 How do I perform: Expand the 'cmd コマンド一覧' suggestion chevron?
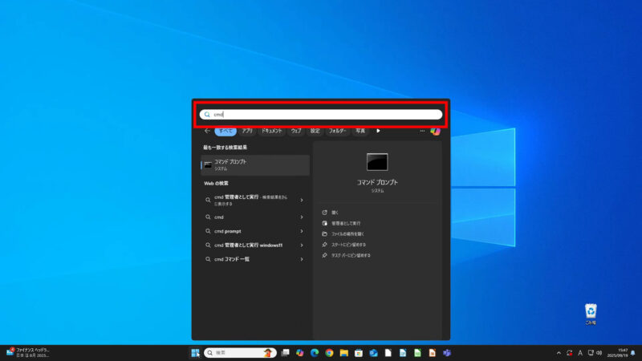(302, 259)
